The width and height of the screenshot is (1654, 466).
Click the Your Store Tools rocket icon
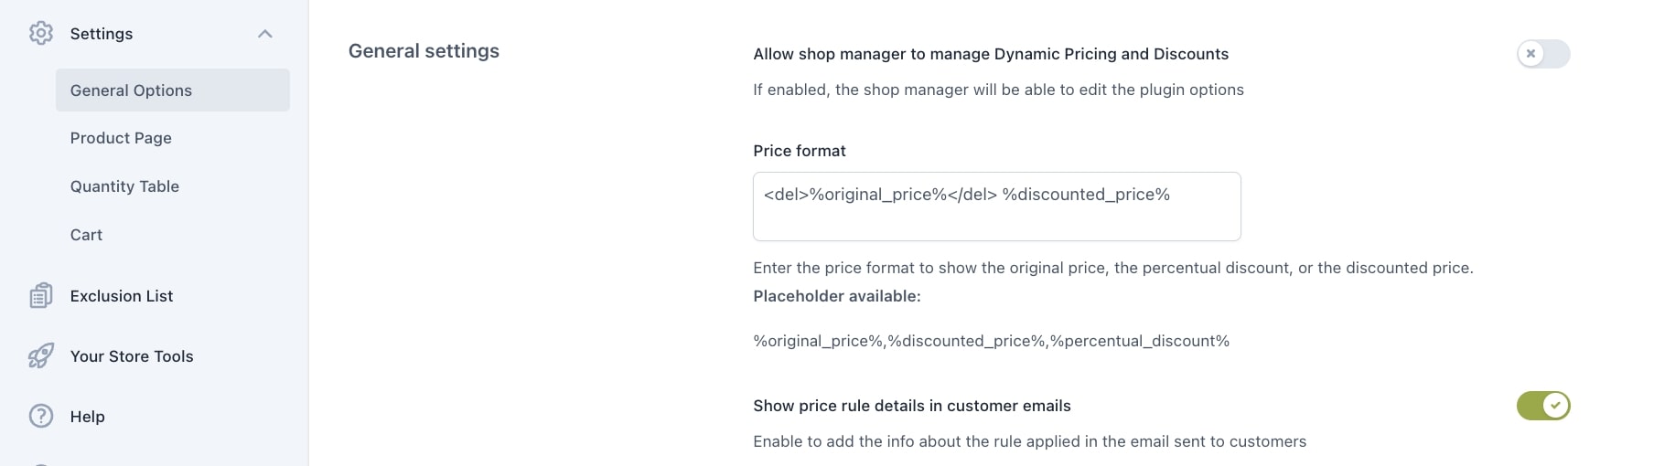41,356
